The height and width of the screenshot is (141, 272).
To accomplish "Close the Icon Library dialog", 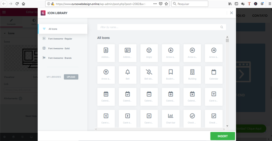I will pos(231,13).
